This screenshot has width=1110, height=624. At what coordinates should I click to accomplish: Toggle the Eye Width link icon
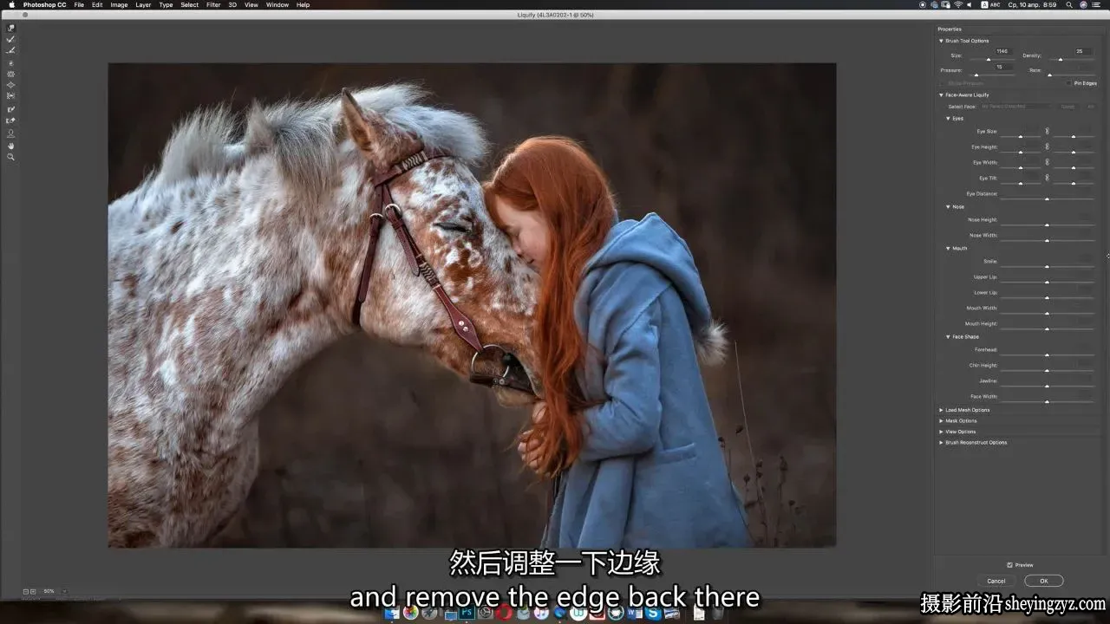click(x=1047, y=162)
